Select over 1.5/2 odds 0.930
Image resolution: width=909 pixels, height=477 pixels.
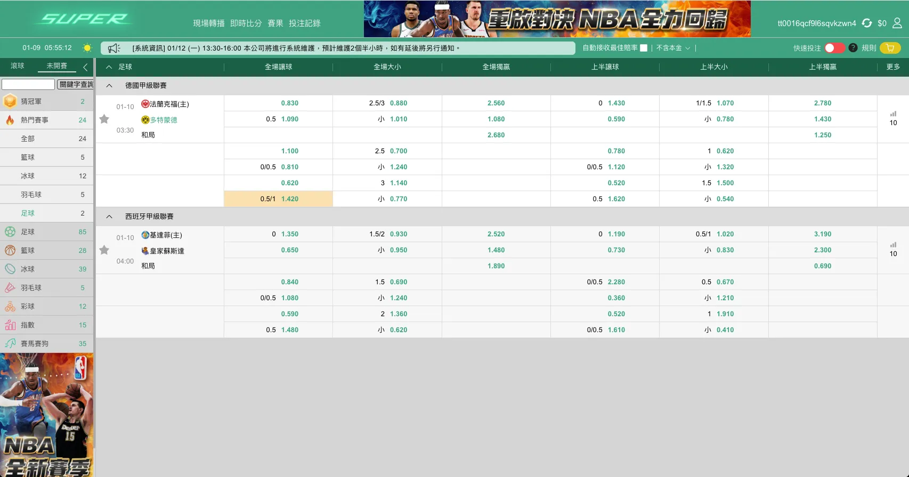pos(387,234)
